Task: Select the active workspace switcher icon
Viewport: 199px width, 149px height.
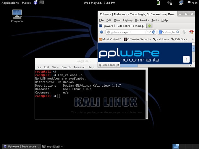Action: 176,147
